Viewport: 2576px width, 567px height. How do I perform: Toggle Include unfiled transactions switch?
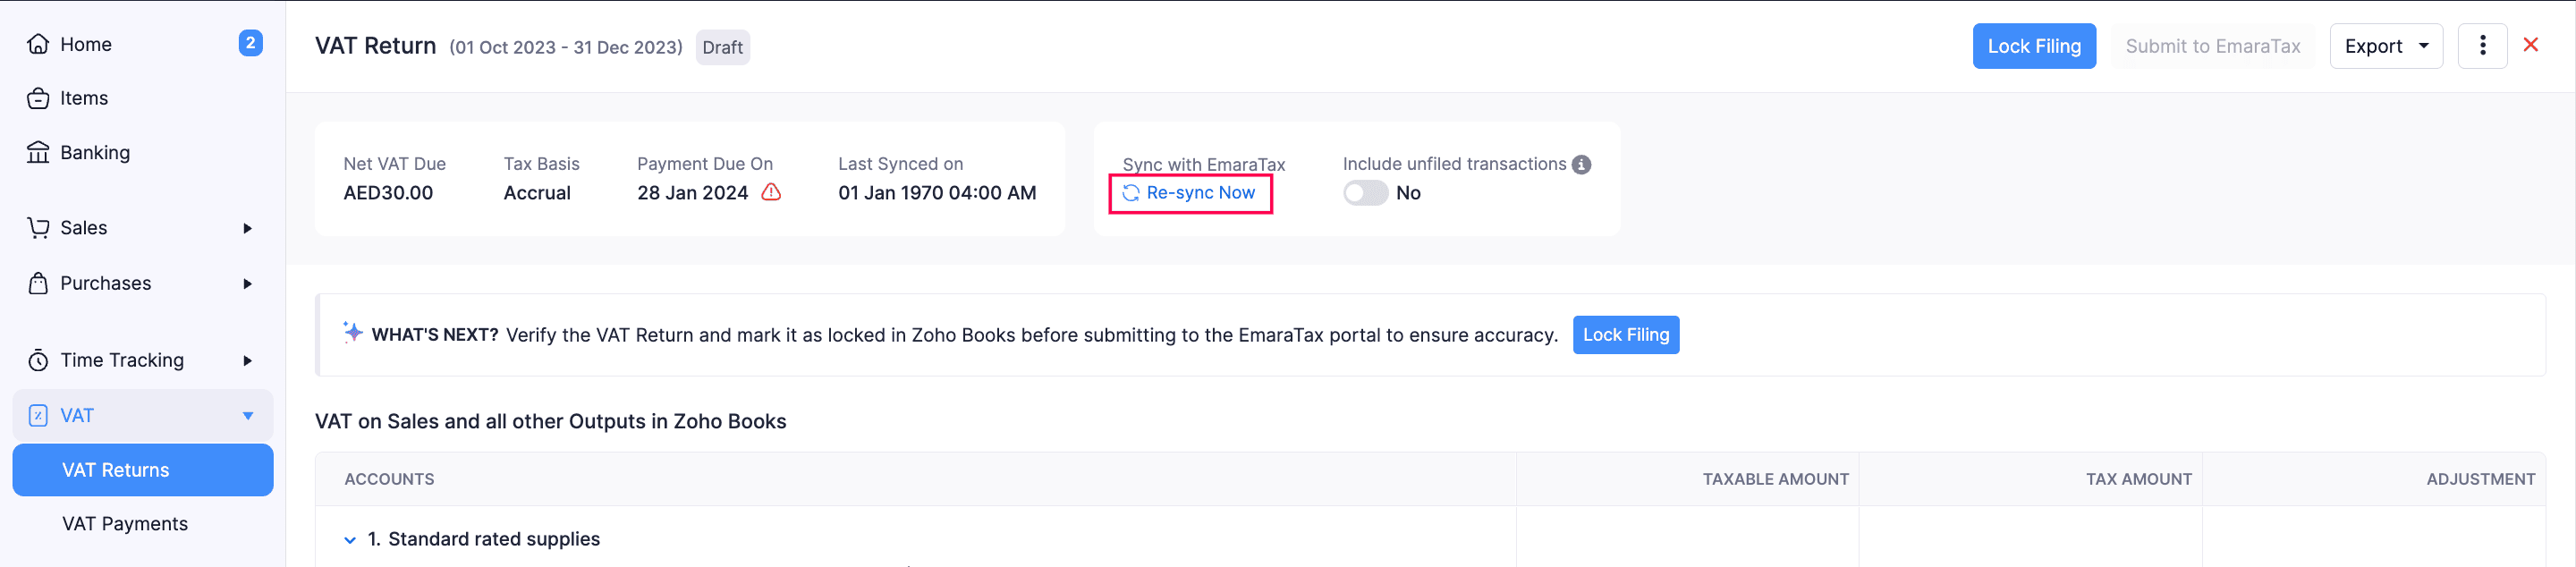[1365, 193]
